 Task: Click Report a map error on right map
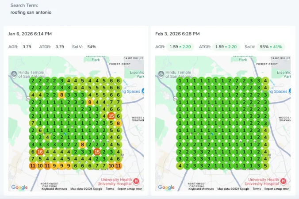pos(277,189)
